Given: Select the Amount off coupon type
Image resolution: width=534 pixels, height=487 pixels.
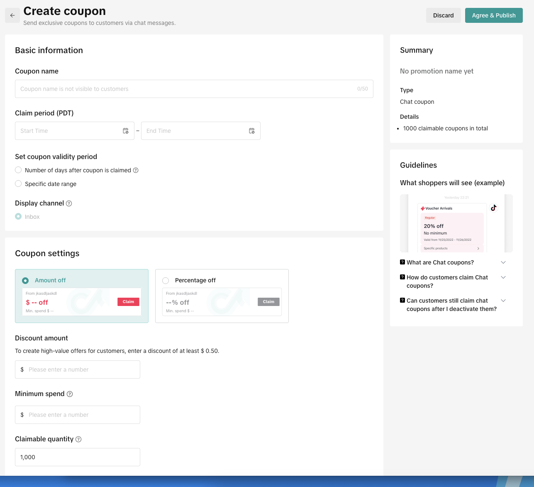Looking at the screenshot, I should (25, 281).
